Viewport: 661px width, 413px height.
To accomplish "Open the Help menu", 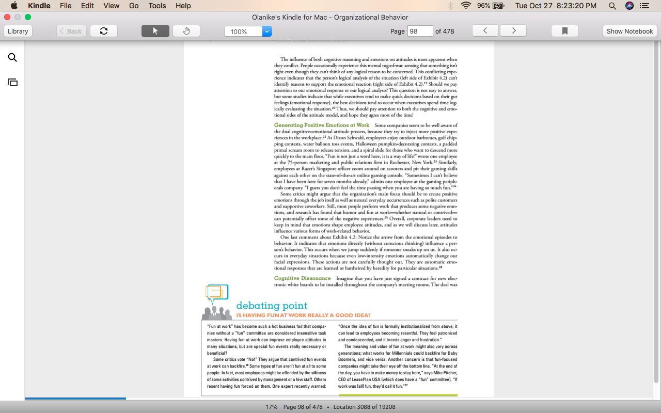I will point(183,6).
